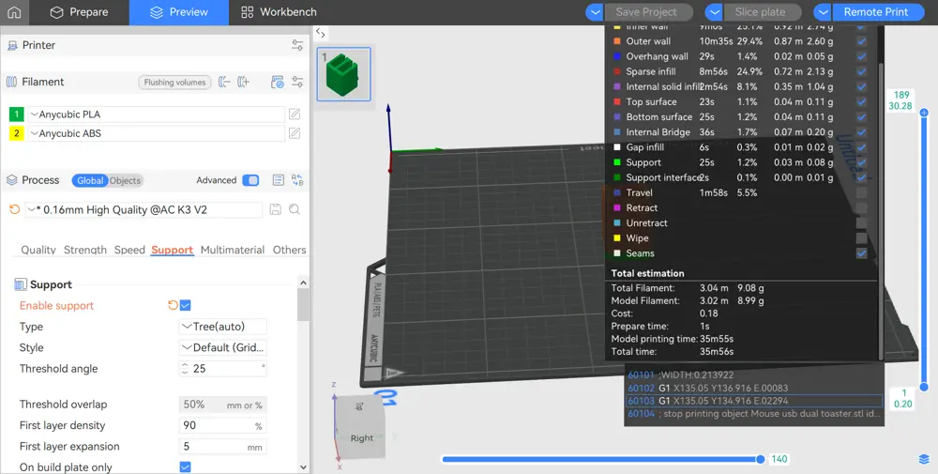Click First layer density input field
Screen dimensions: 938x474
point(222,425)
